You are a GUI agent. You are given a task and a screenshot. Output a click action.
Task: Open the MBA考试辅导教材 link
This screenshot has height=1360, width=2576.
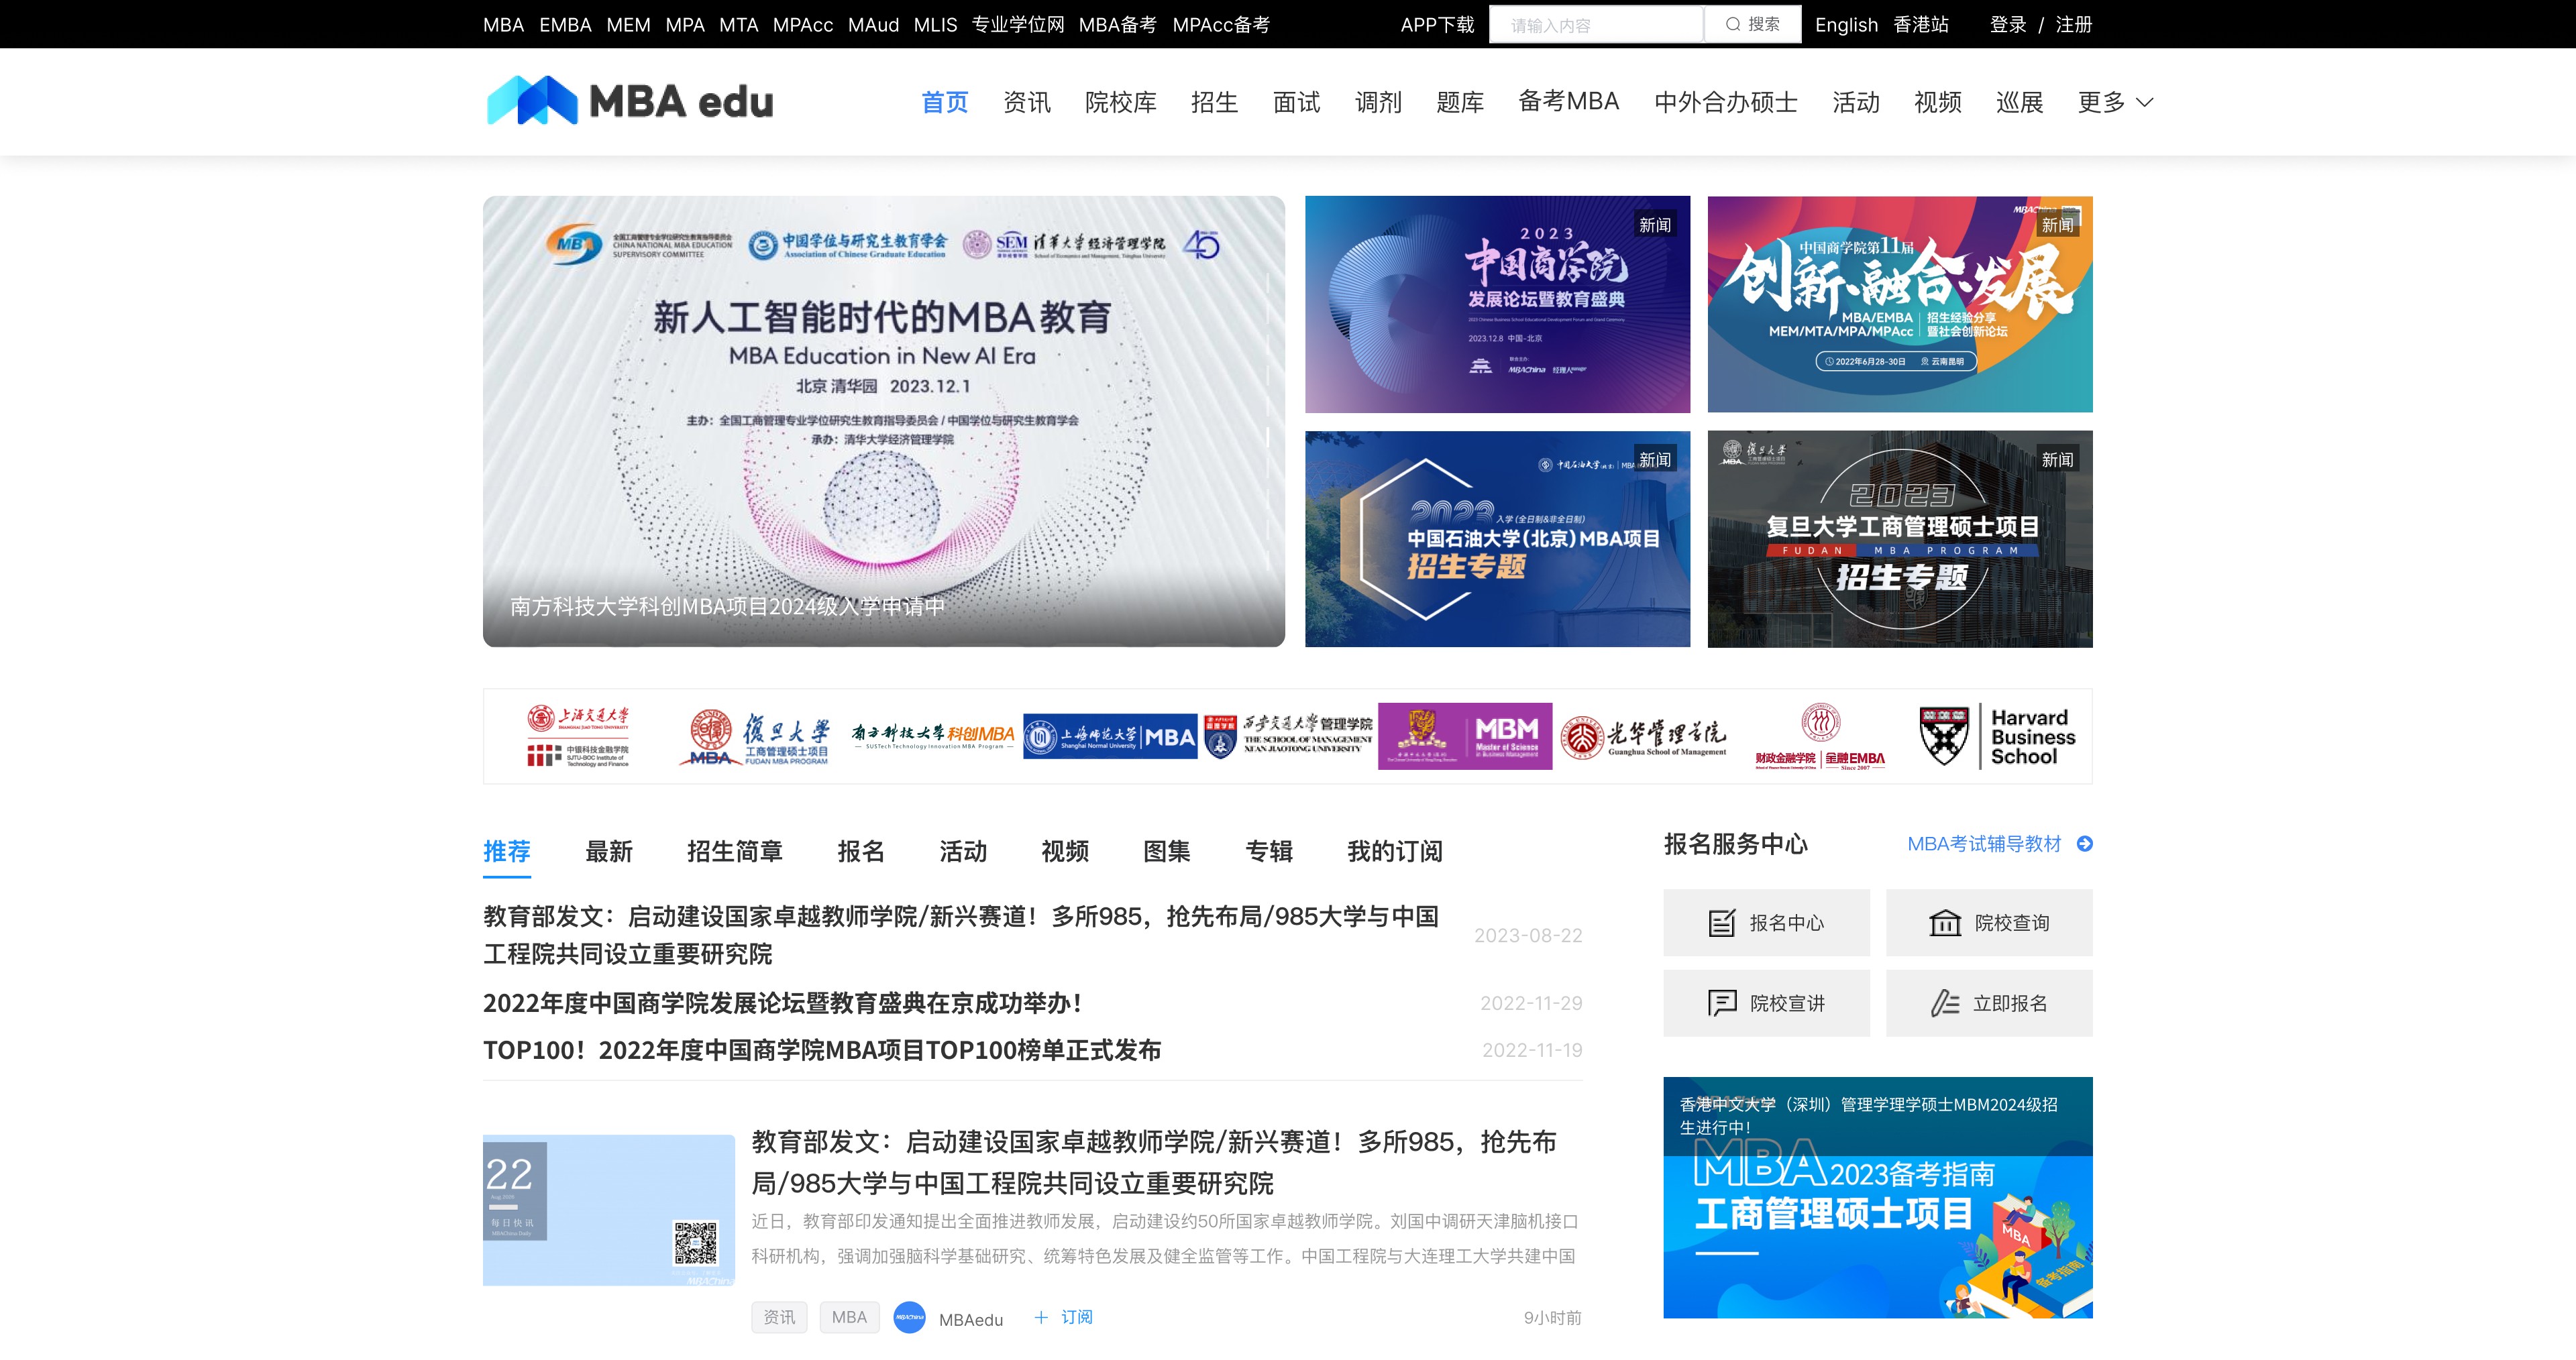pyautogui.click(x=1984, y=843)
